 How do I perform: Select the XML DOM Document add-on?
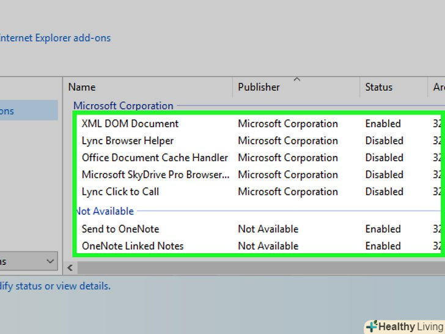click(130, 124)
